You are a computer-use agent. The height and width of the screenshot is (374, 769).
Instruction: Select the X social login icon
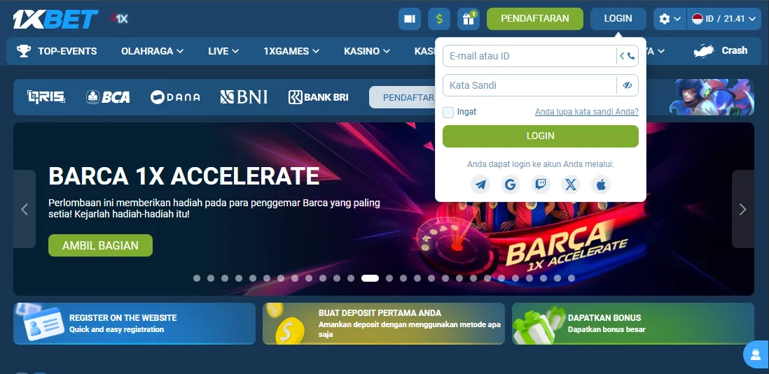pyautogui.click(x=571, y=185)
